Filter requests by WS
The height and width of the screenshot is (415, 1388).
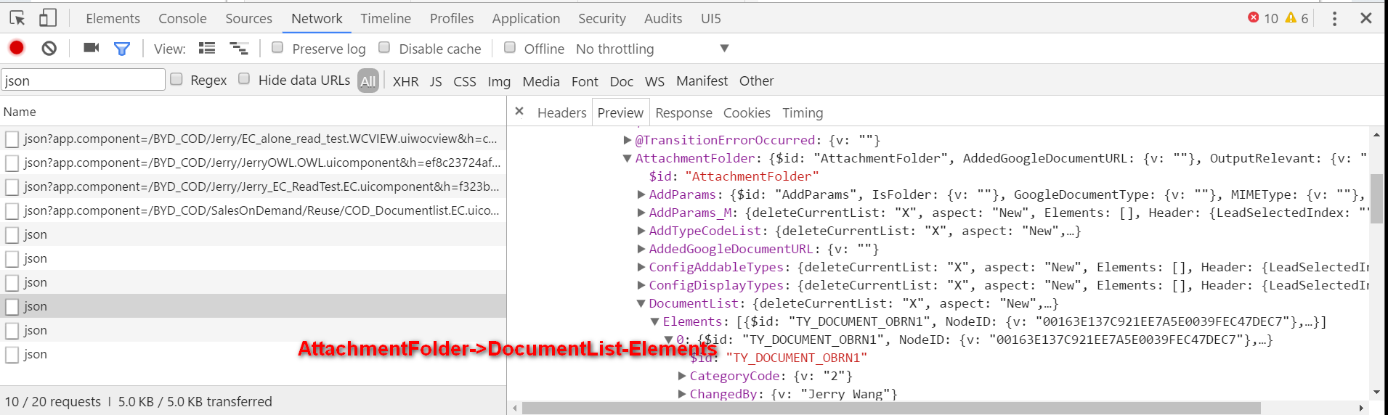coord(654,81)
